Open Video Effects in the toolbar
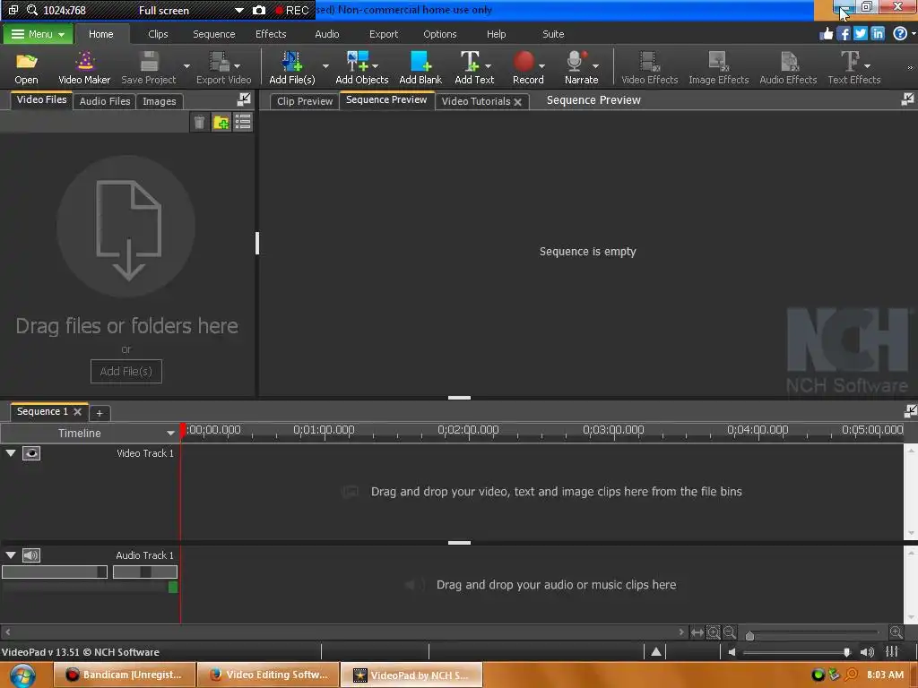 point(649,68)
